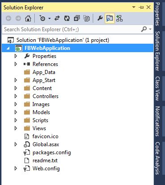
Task: Select the packages.config file
Action: pos(52,152)
